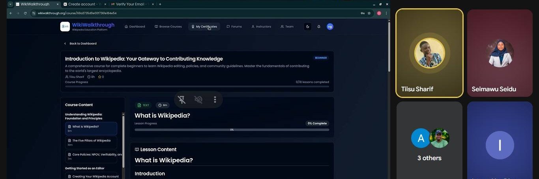
Task: Select Seimawu Seidu participant tile
Action: click(500, 53)
